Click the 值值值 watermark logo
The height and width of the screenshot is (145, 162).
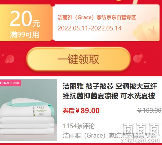140,130
